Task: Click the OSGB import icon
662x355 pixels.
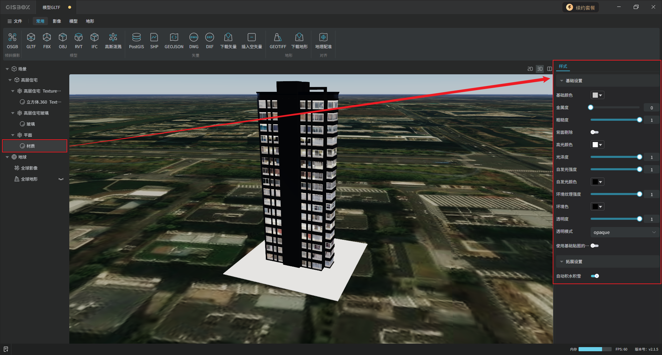Action: (x=12, y=37)
